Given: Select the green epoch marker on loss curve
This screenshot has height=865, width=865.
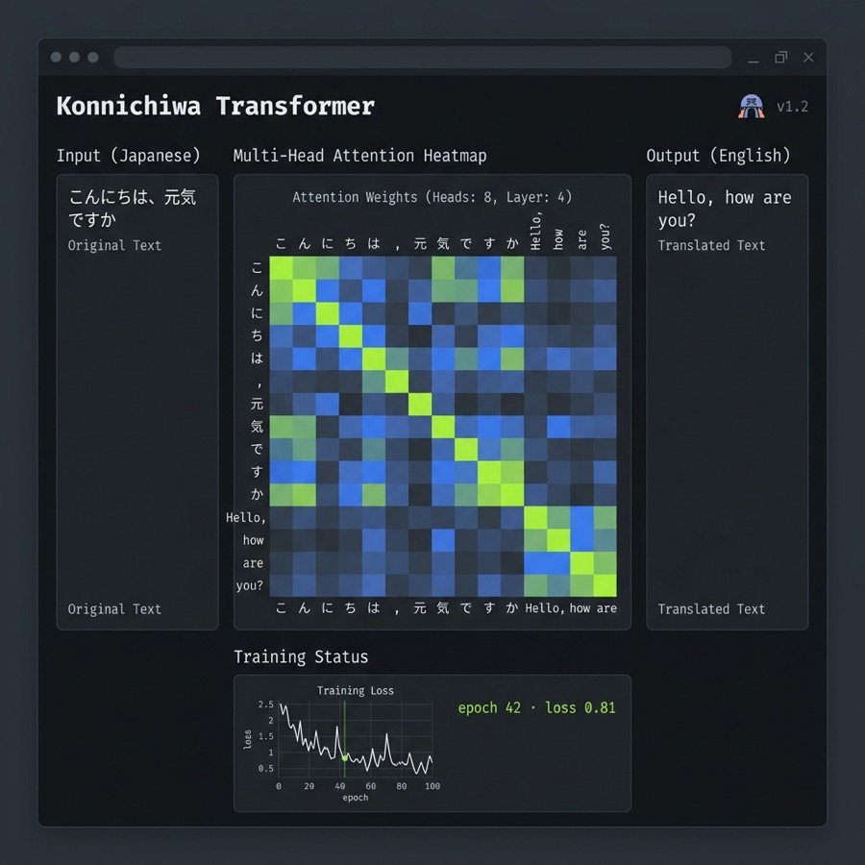Looking at the screenshot, I should 345,758.
